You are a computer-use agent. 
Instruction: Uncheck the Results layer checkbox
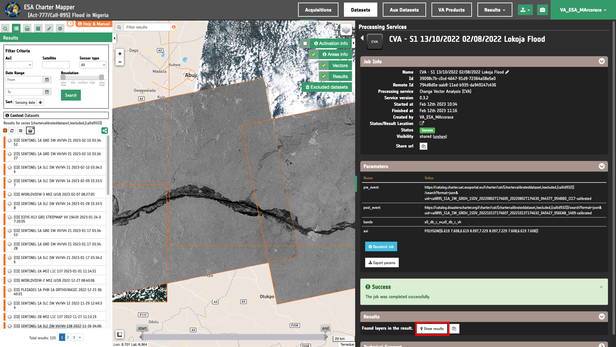point(324,76)
